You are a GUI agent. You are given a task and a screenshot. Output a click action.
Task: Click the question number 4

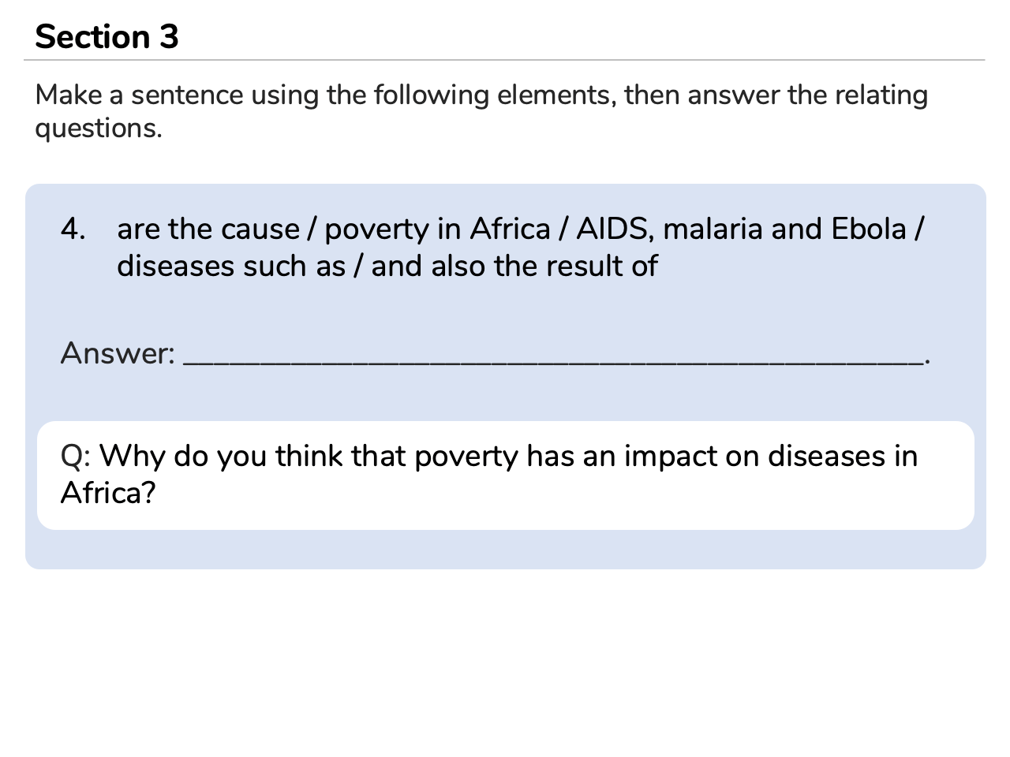coord(73,229)
